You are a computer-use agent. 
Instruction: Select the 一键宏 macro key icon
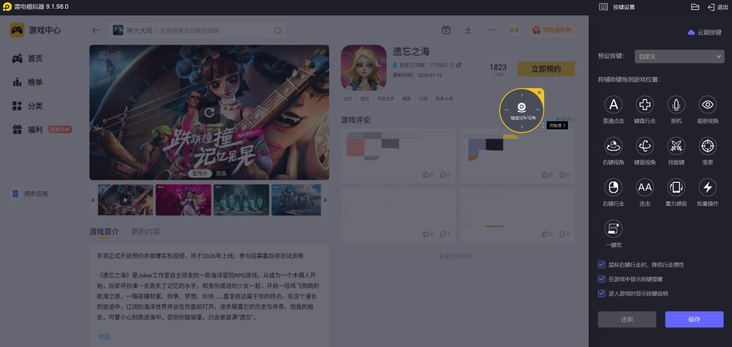[614, 228]
